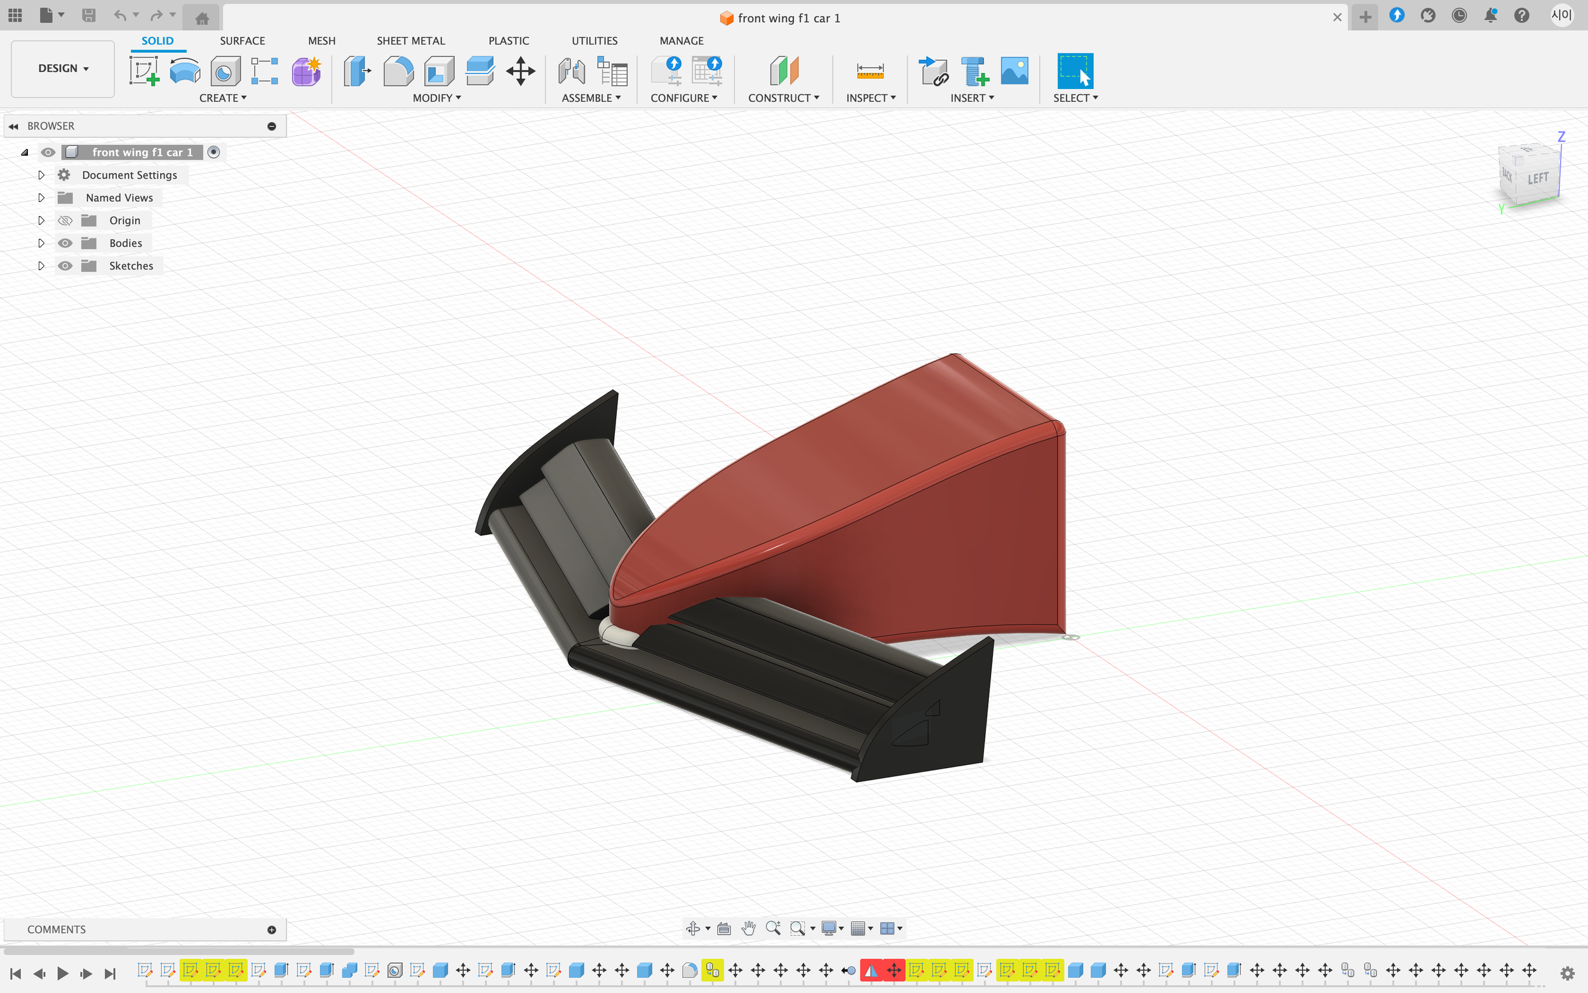Screen dimensions: 1588x993
Task: Expand the Document Settings node
Action: pyautogui.click(x=41, y=175)
